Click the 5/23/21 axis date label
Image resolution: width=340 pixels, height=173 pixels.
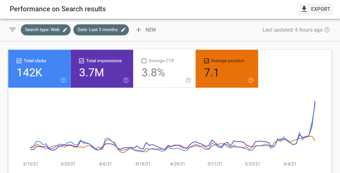(x=252, y=164)
